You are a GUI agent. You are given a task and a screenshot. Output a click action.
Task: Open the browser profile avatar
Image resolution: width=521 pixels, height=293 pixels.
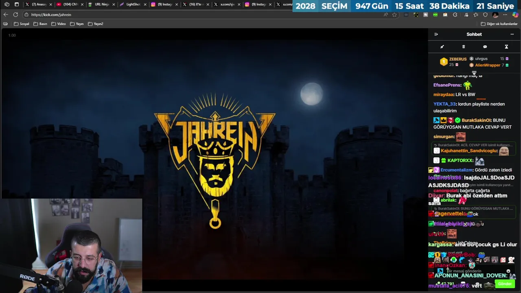click(x=495, y=15)
